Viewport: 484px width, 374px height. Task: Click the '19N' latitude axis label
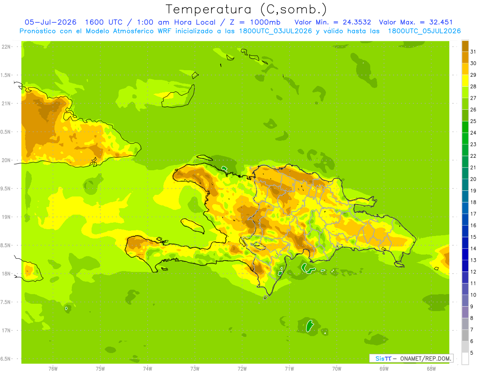tap(6, 217)
